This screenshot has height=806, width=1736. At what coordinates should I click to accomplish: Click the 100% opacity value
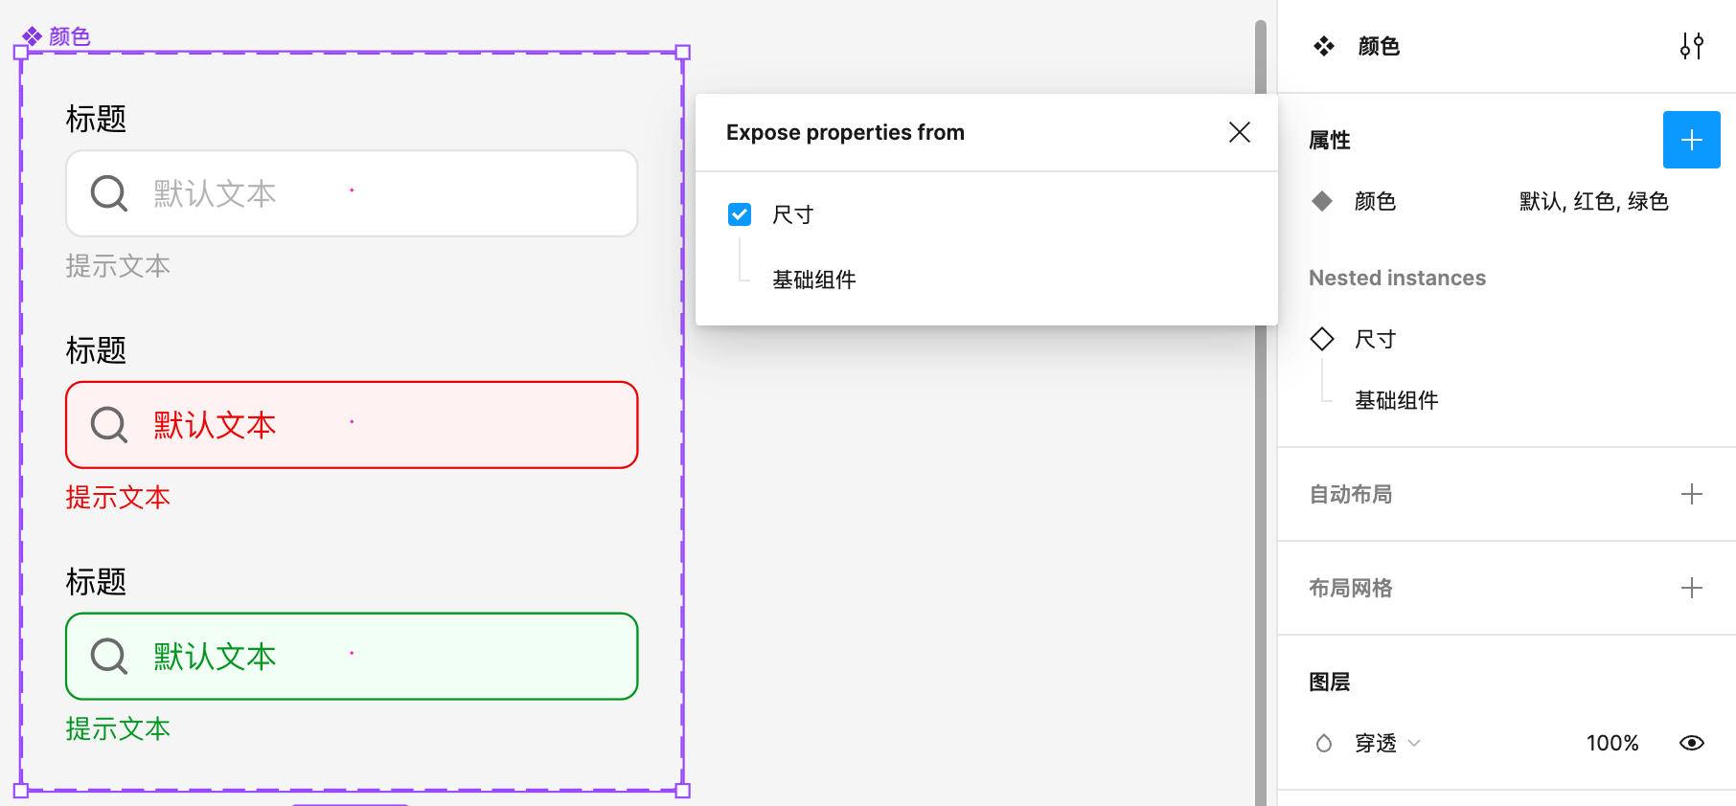click(1612, 743)
